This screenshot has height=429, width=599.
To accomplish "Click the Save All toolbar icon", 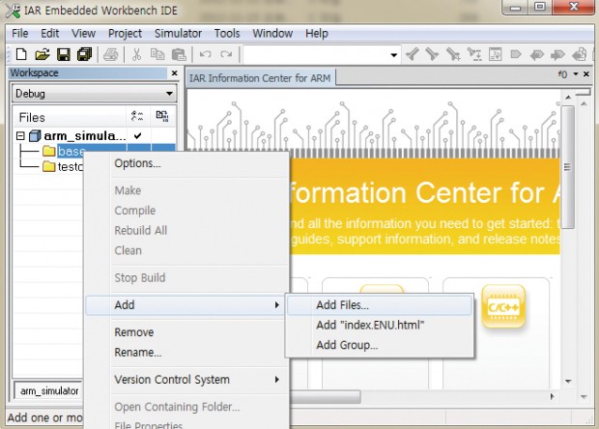I will click(x=84, y=54).
